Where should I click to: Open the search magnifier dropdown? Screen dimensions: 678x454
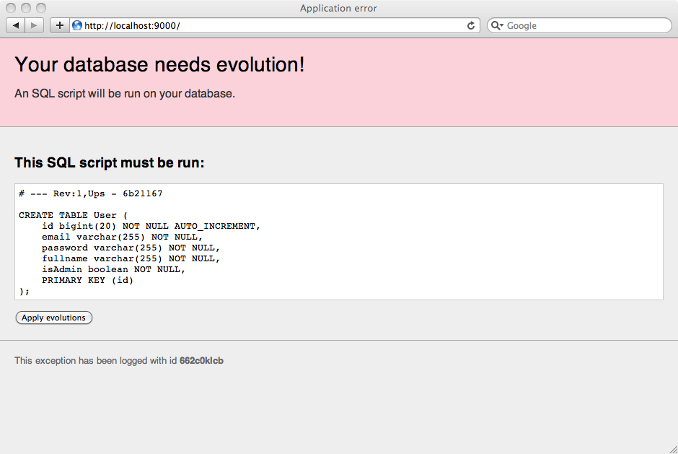click(x=497, y=25)
